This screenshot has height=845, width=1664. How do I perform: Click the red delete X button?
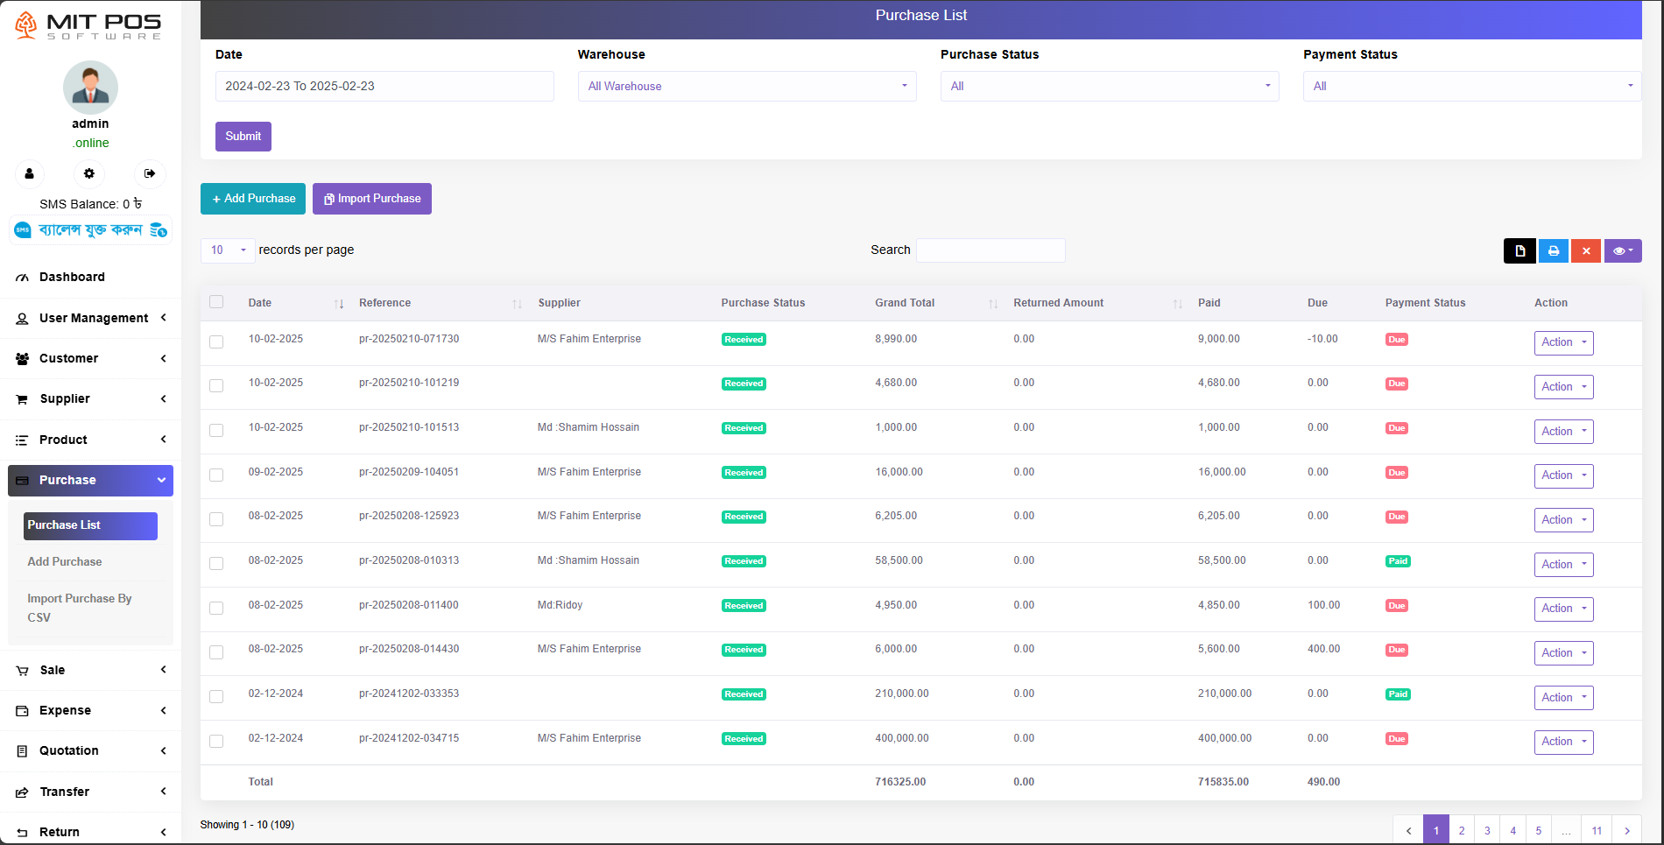click(1585, 250)
